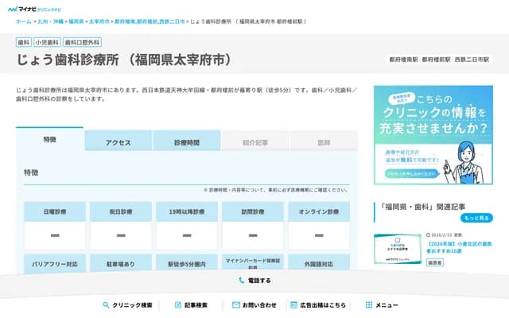Screen dimensions: 509x318
Task: Open the 診療時間 tab
Action: pyautogui.click(x=187, y=142)
